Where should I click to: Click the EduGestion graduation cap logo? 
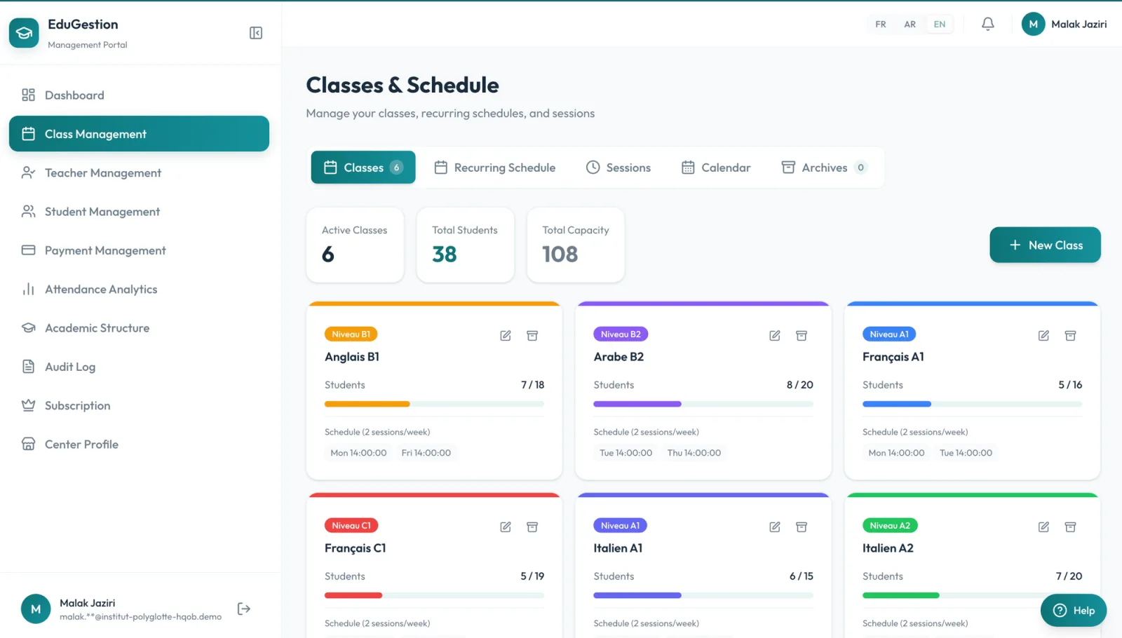[24, 33]
